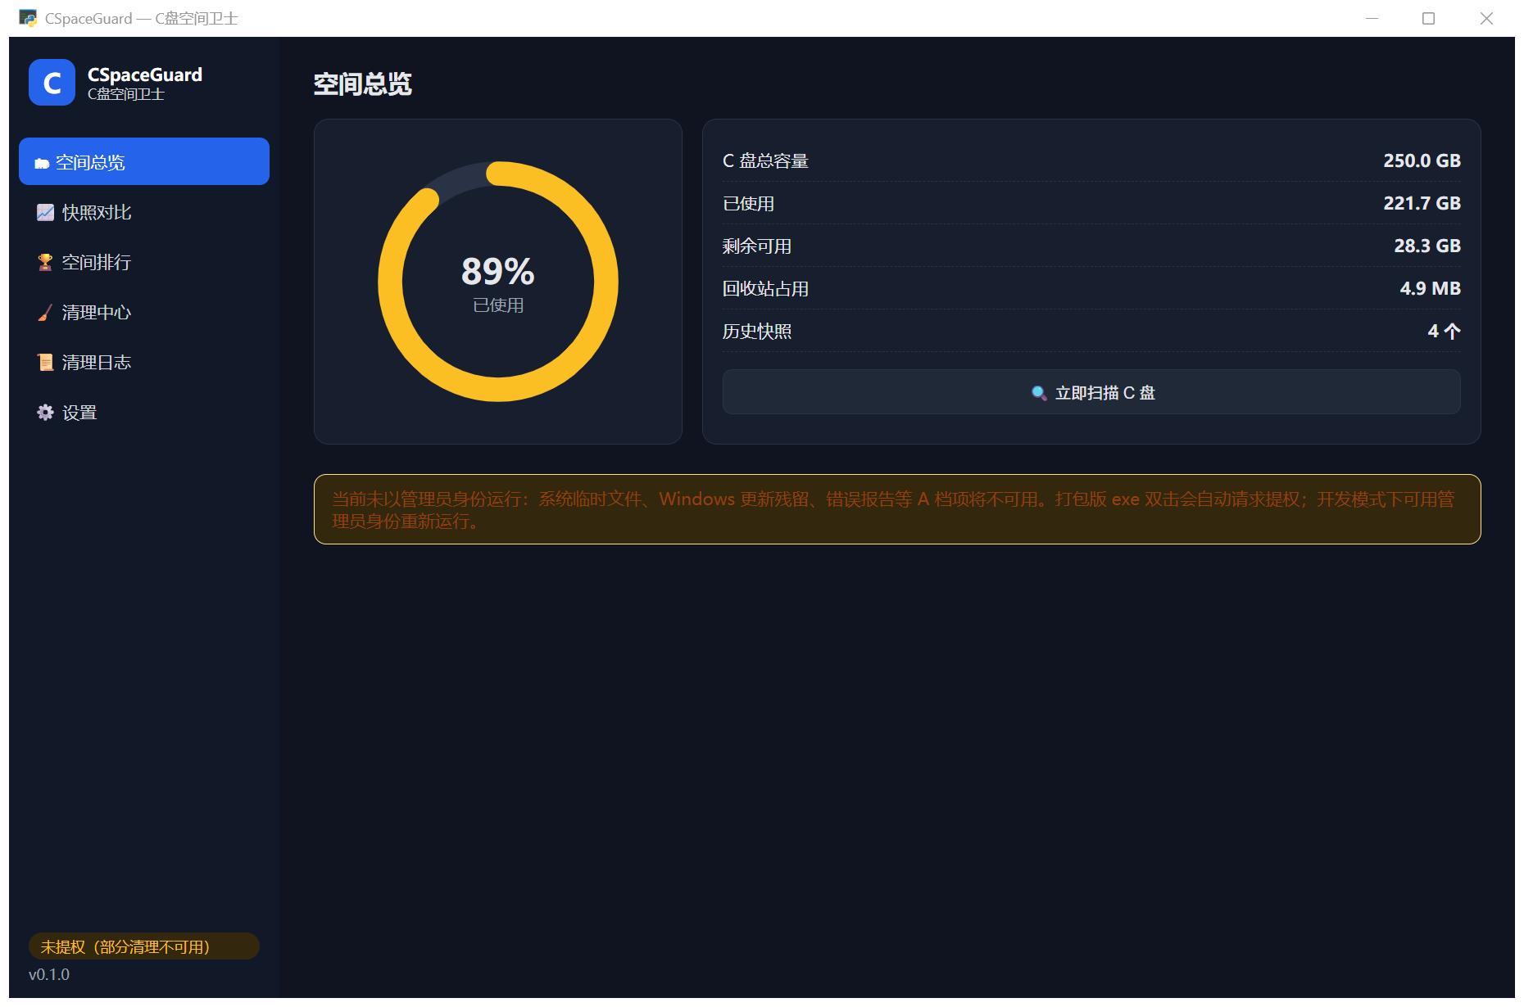Viewport: 1524px width, 1007px height.
Task: Click the folder icon beside 空间总览
Action: coord(42,163)
